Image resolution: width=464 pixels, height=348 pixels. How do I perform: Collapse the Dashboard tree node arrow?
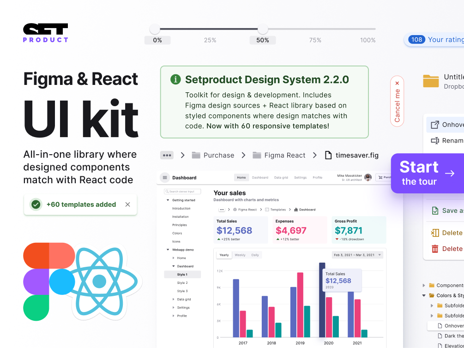pos(174,266)
